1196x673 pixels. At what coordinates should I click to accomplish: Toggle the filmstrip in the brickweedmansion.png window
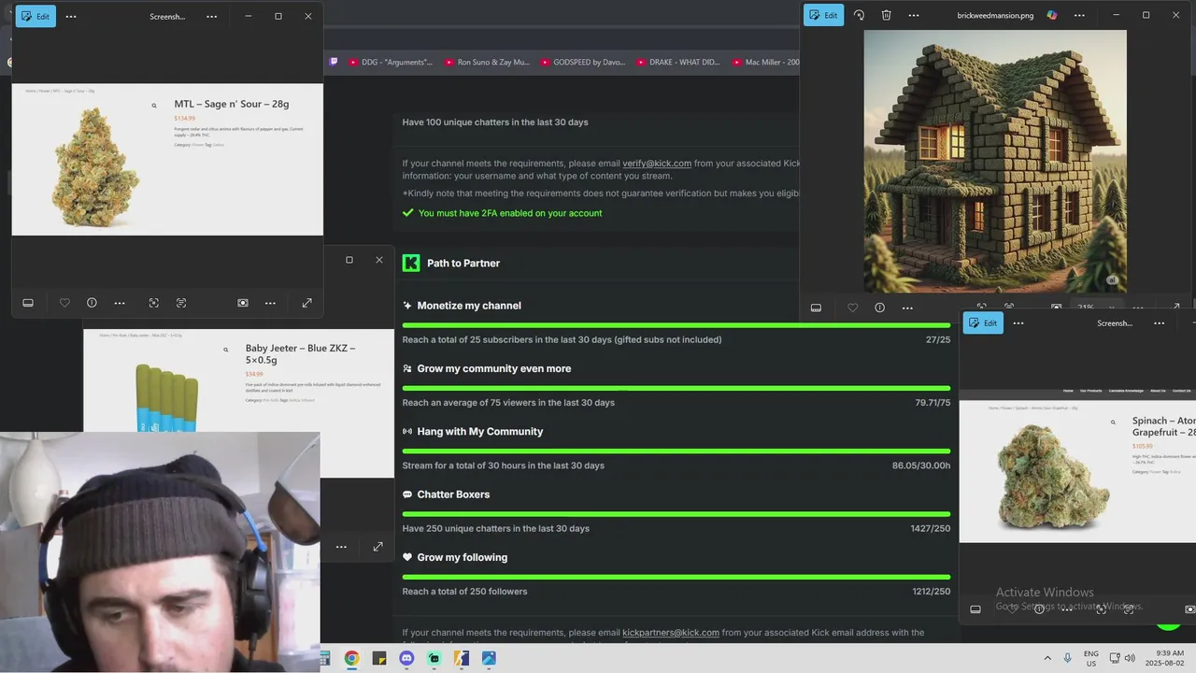click(816, 308)
